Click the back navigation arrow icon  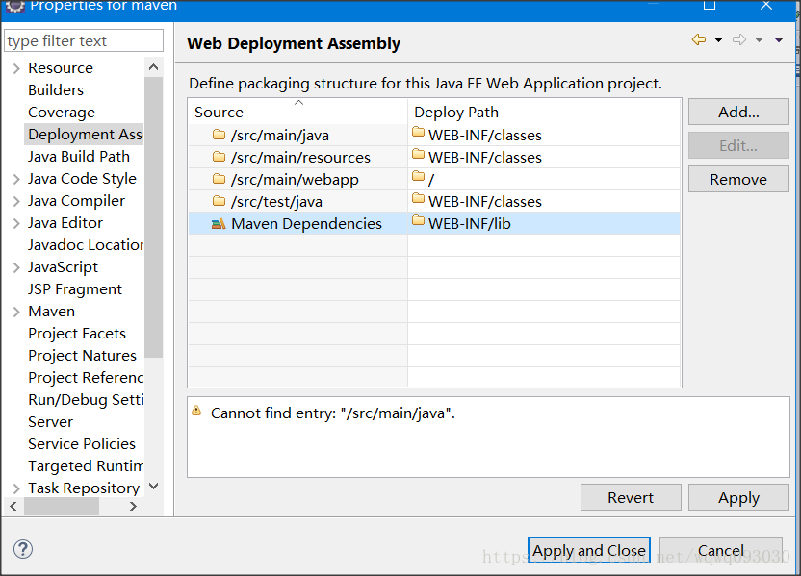coord(698,39)
